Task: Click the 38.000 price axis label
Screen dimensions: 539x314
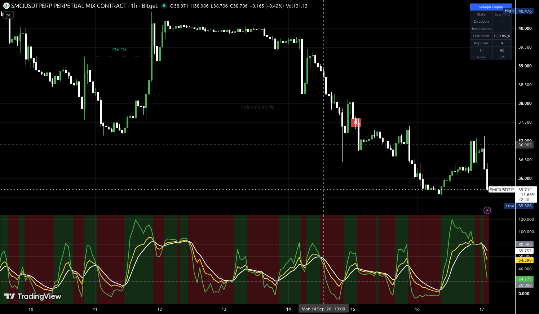Action: 525,103
